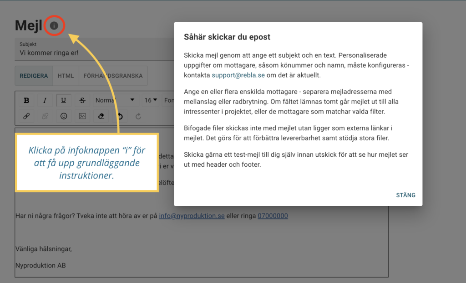
Task: Open the font family dropdown
Action: 169,100
